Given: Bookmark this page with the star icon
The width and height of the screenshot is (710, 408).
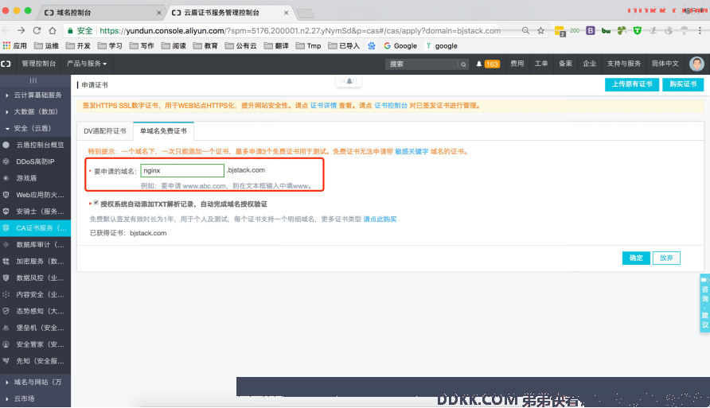Looking at the screenshot, I should click(x=540, y=30).
